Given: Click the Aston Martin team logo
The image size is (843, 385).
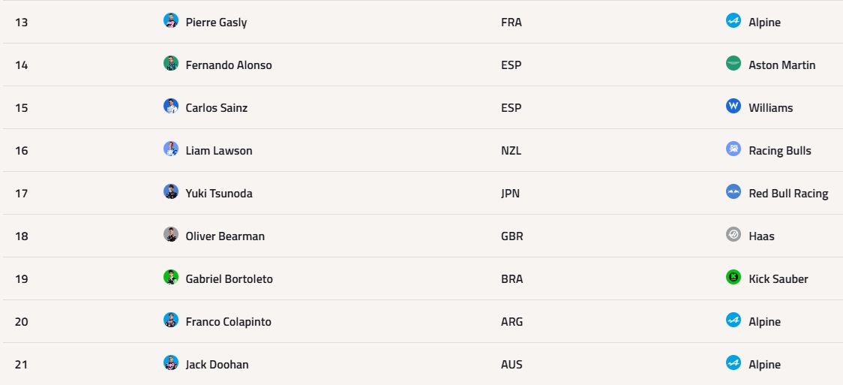Looking at the screenshot, I should (x=733, y=64).
